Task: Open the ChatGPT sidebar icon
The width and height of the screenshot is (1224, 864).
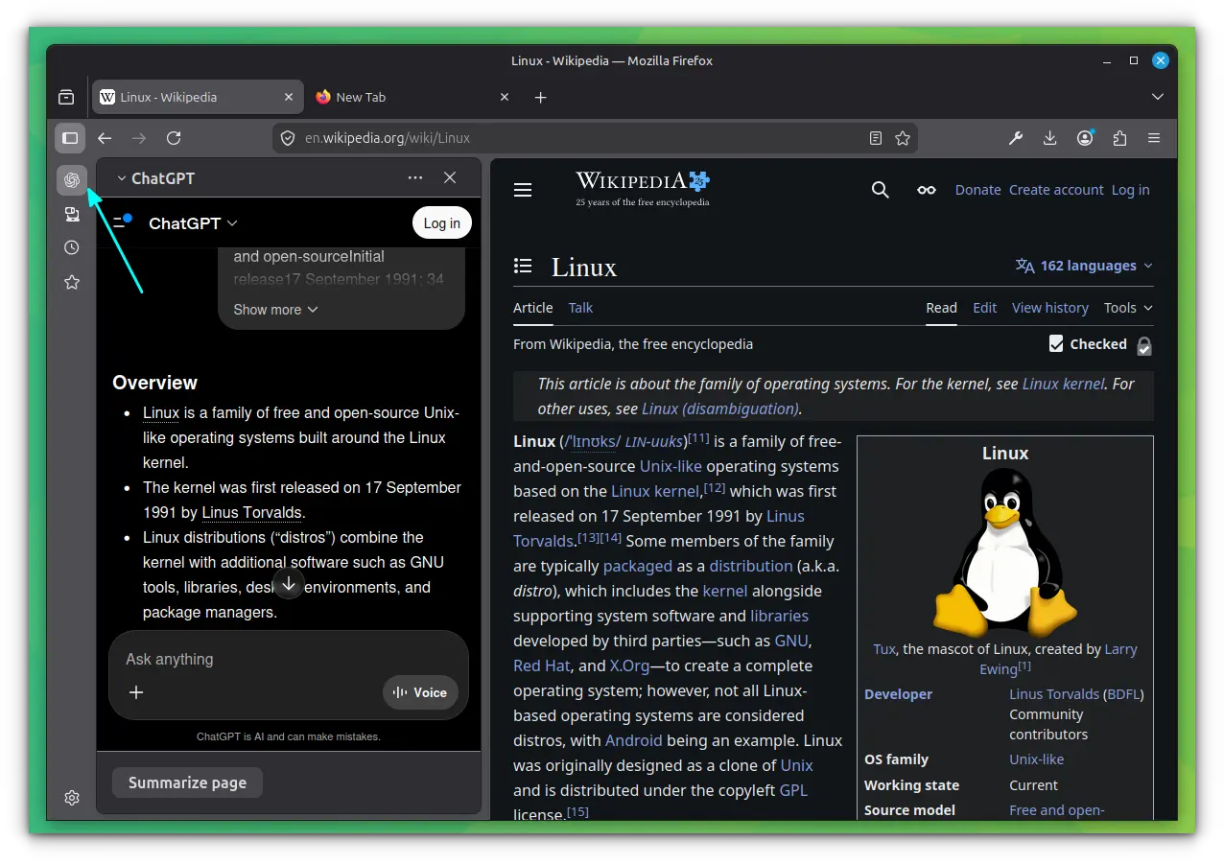Action: click(x=72, y=179)
